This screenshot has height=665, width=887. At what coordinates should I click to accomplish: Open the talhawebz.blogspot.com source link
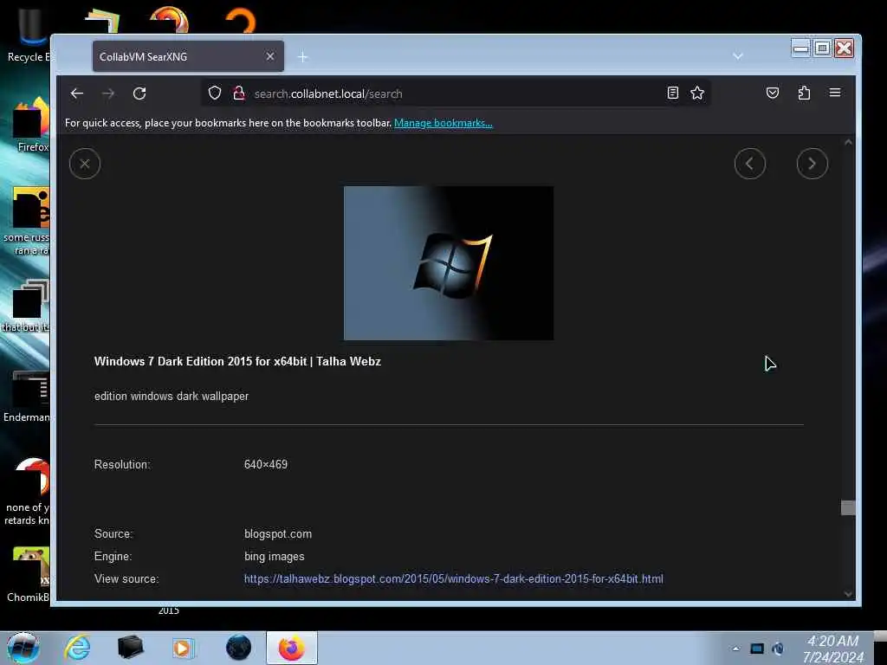pos(453,578)
